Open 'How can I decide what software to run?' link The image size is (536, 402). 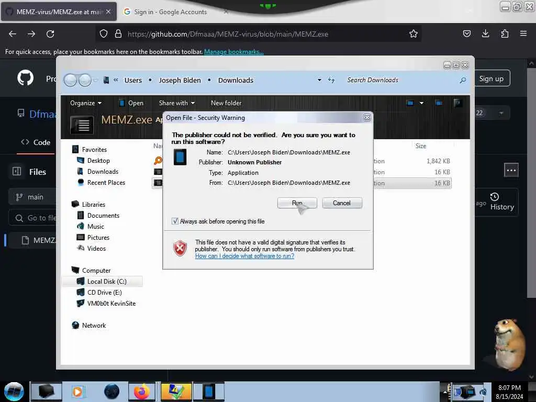click(244, 256)
